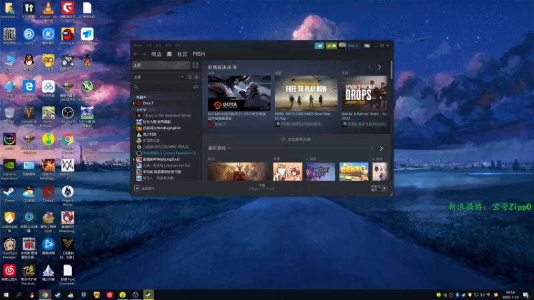534x300 pixels.
Task: Click 添加新陈列架 add shelf button
Action: pyautogui.click(x=296, y=139)
